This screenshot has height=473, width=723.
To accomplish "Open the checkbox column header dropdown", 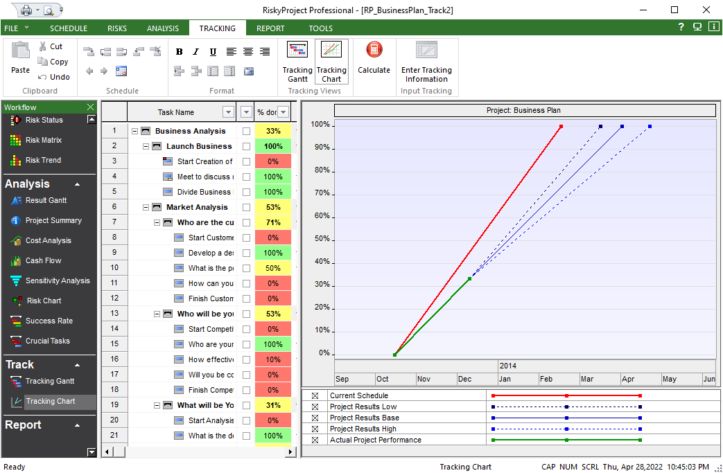I will [246, 112].
